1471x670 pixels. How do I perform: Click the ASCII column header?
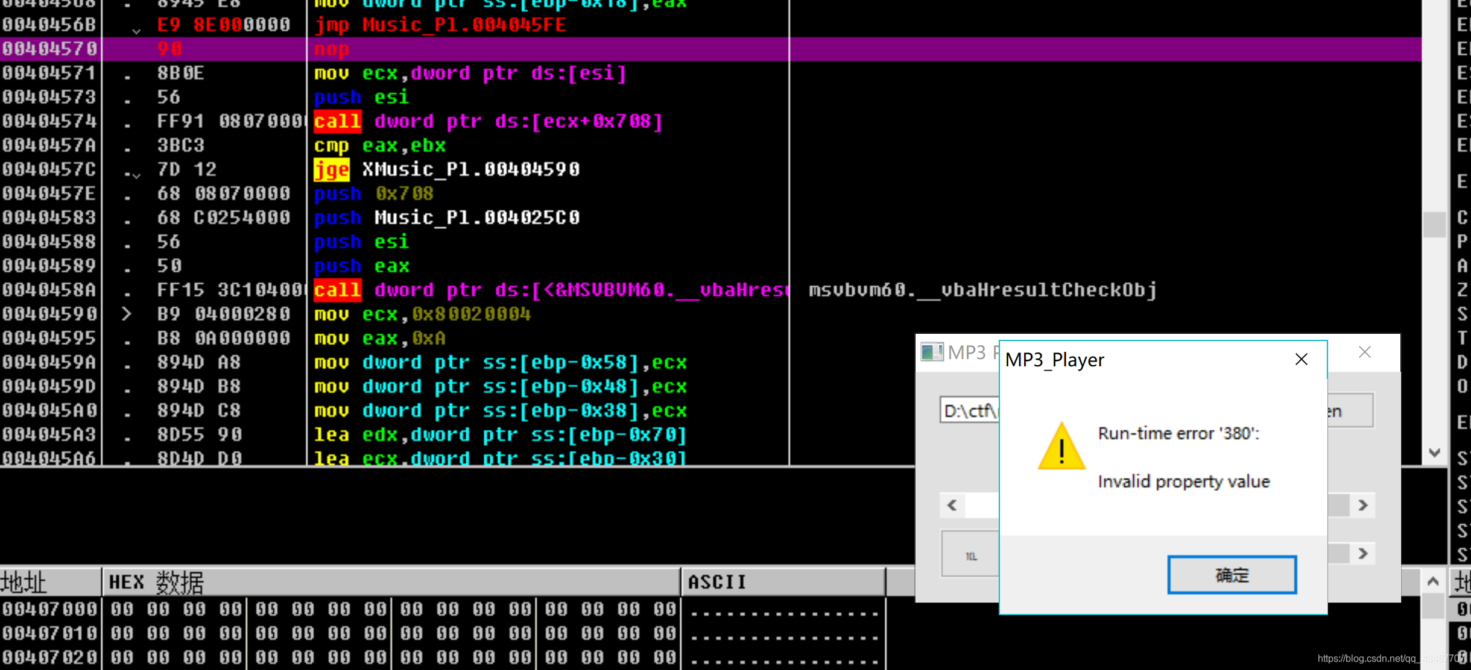pyautogui.click(x=783, y=582)
